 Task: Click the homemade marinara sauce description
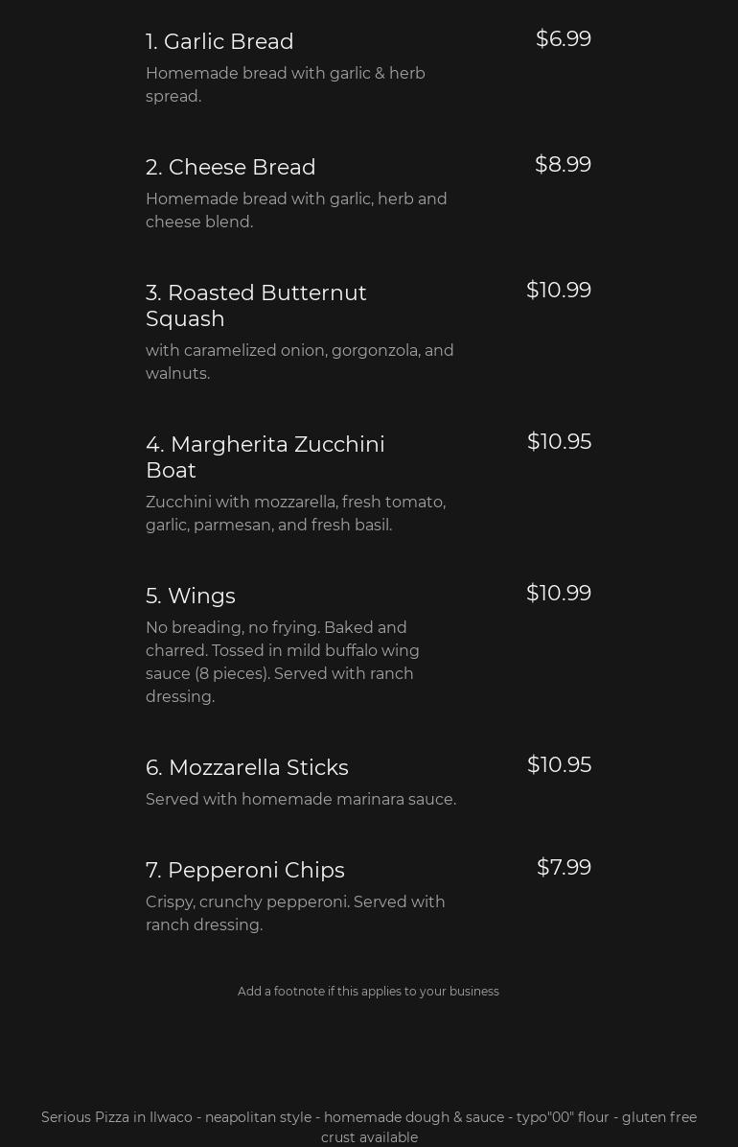click(x=300, y=800)
